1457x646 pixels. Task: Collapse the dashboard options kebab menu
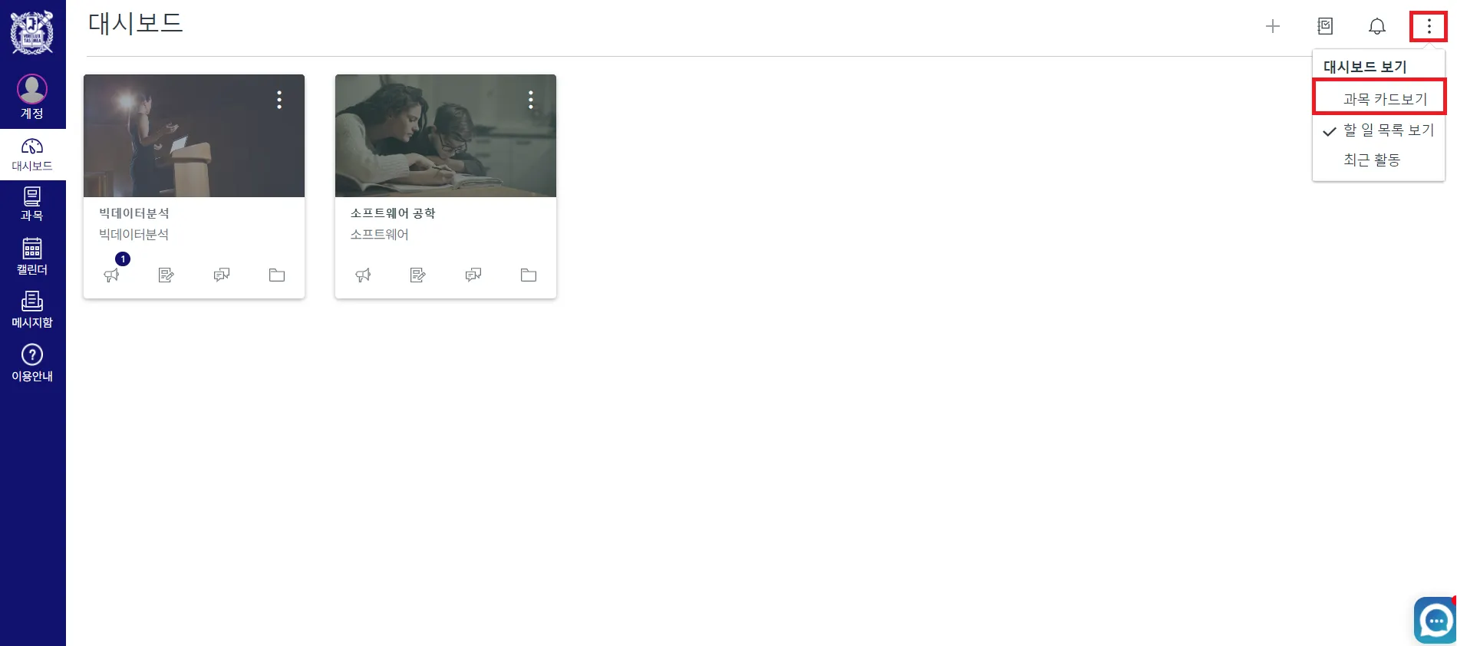tap(1429, 26)
